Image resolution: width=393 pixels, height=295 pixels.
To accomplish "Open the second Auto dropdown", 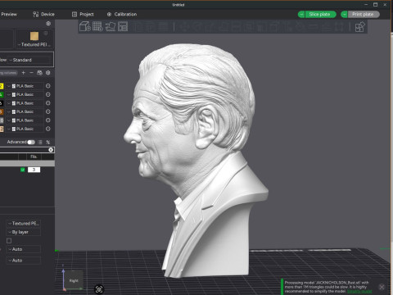I will pyautogui.click(x=24, y=261).
